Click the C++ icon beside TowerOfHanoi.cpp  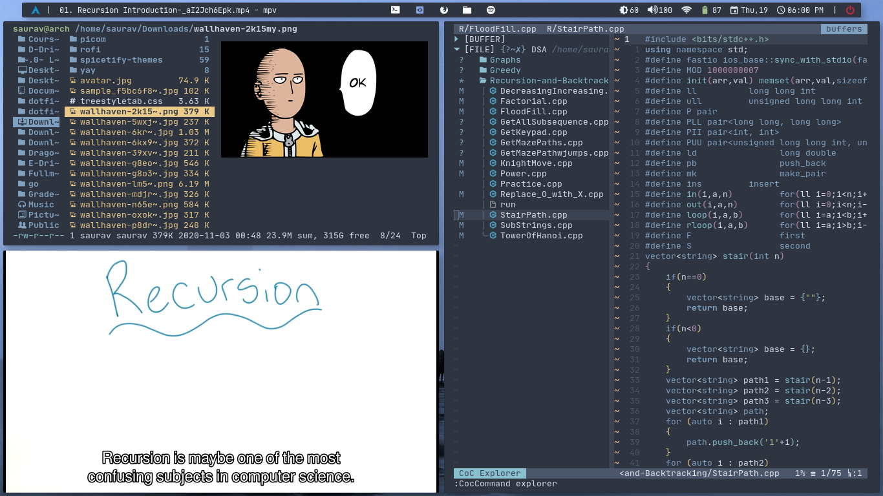tap(493, 236)
